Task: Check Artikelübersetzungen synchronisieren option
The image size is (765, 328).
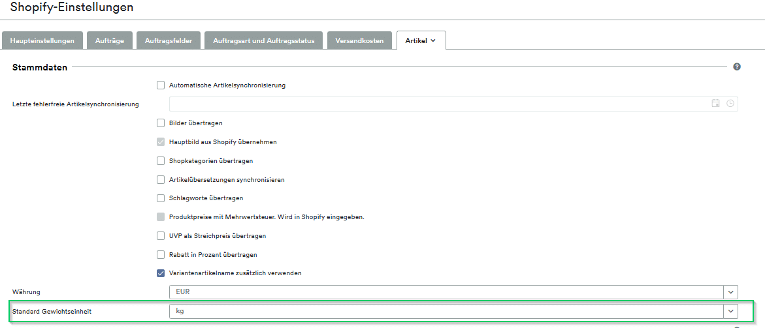Action: click(x=161, y=179)
